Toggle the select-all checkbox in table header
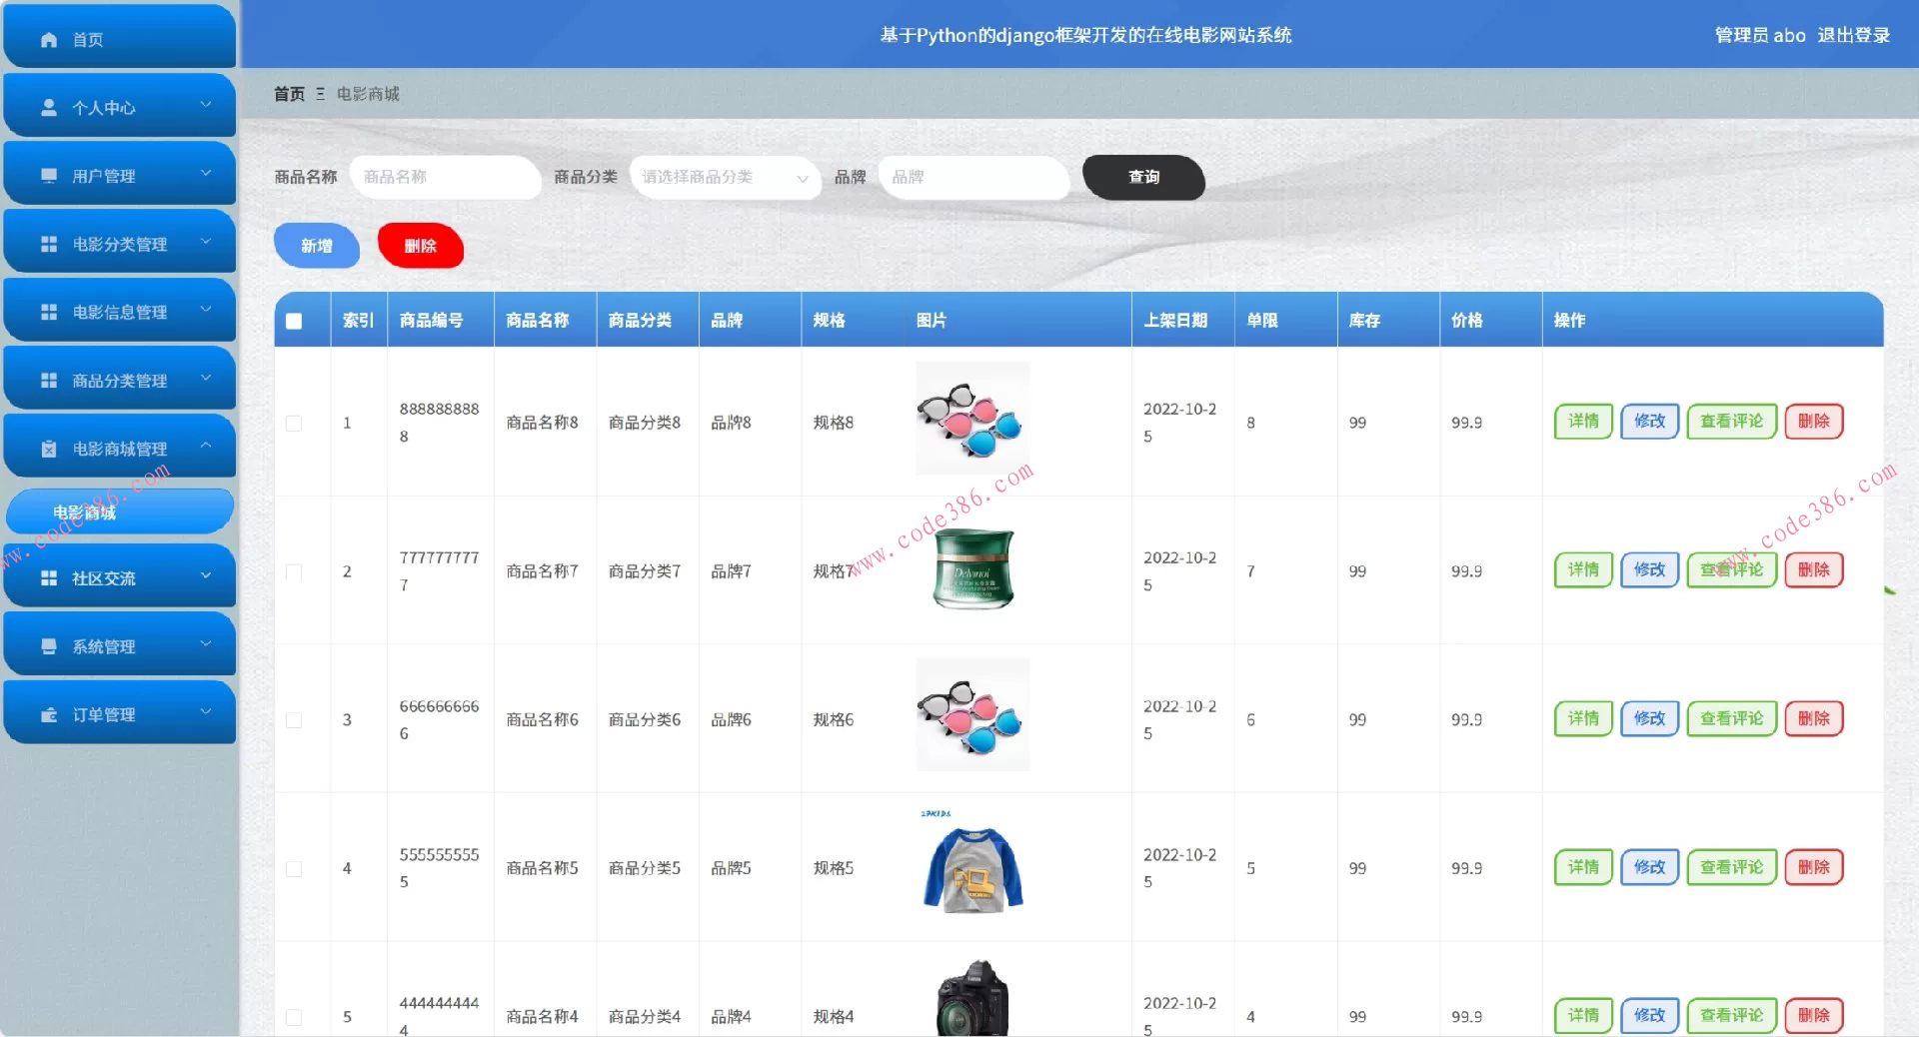Image resolution: width=1919 pixels, height=1037 pixels. point(293,321)
